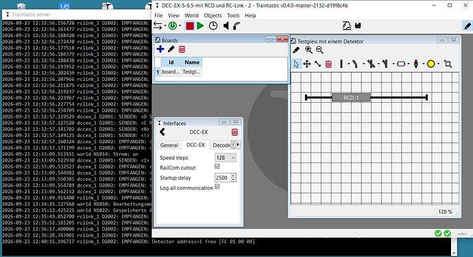Switch to the General tab
This screenshot has height=257, width=473.
(x=169, y=145)
